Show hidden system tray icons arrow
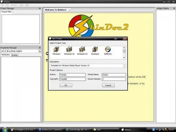 (157, 130)
